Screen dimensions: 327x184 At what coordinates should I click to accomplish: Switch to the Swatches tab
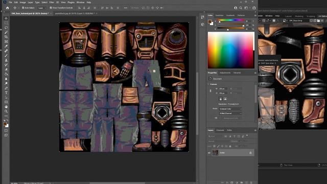click(x=219, y=15)
